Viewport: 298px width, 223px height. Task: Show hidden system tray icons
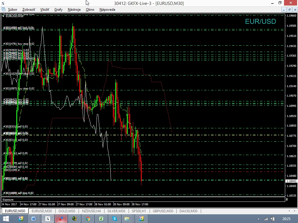258,219
